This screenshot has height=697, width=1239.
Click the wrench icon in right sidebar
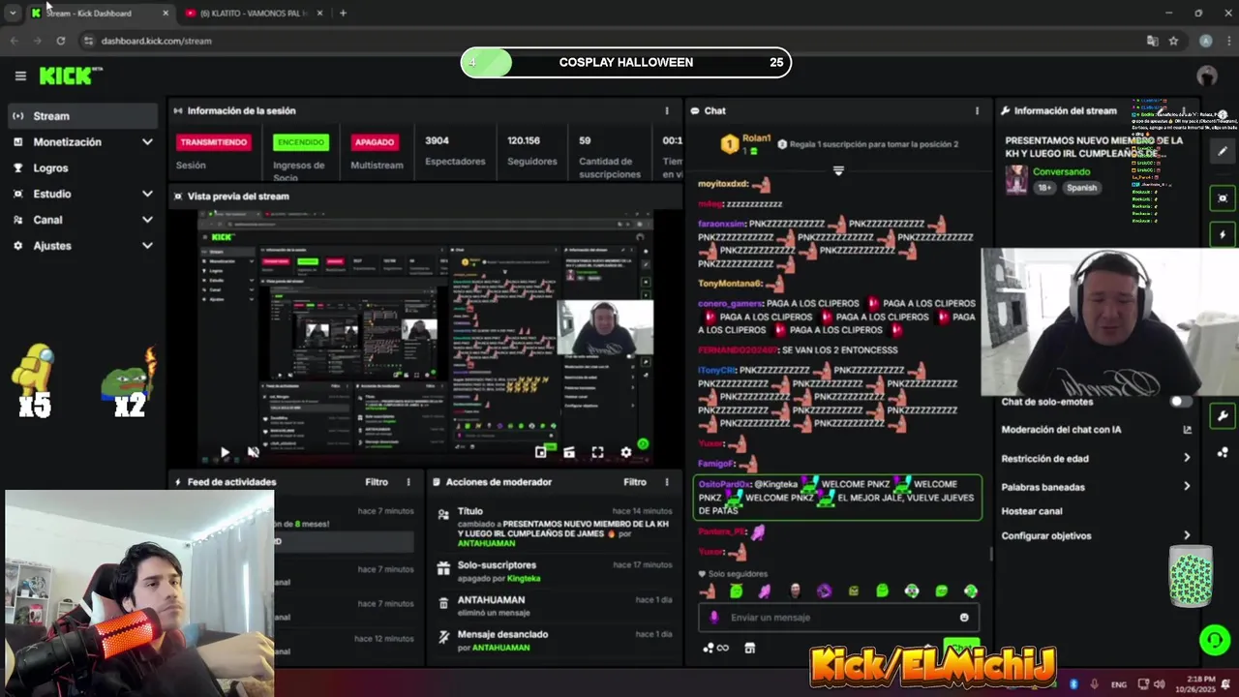(1223, 416)
